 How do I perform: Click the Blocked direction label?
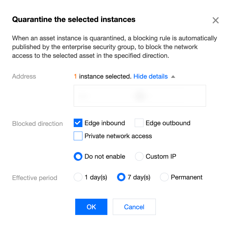tap(37, 124)
